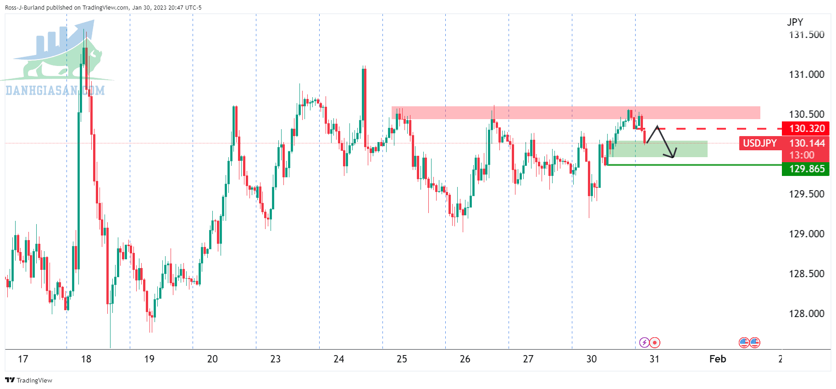Click date 18 on the time axis
The width and height of the screenshot is (836, 389).
tap(86, 359)
